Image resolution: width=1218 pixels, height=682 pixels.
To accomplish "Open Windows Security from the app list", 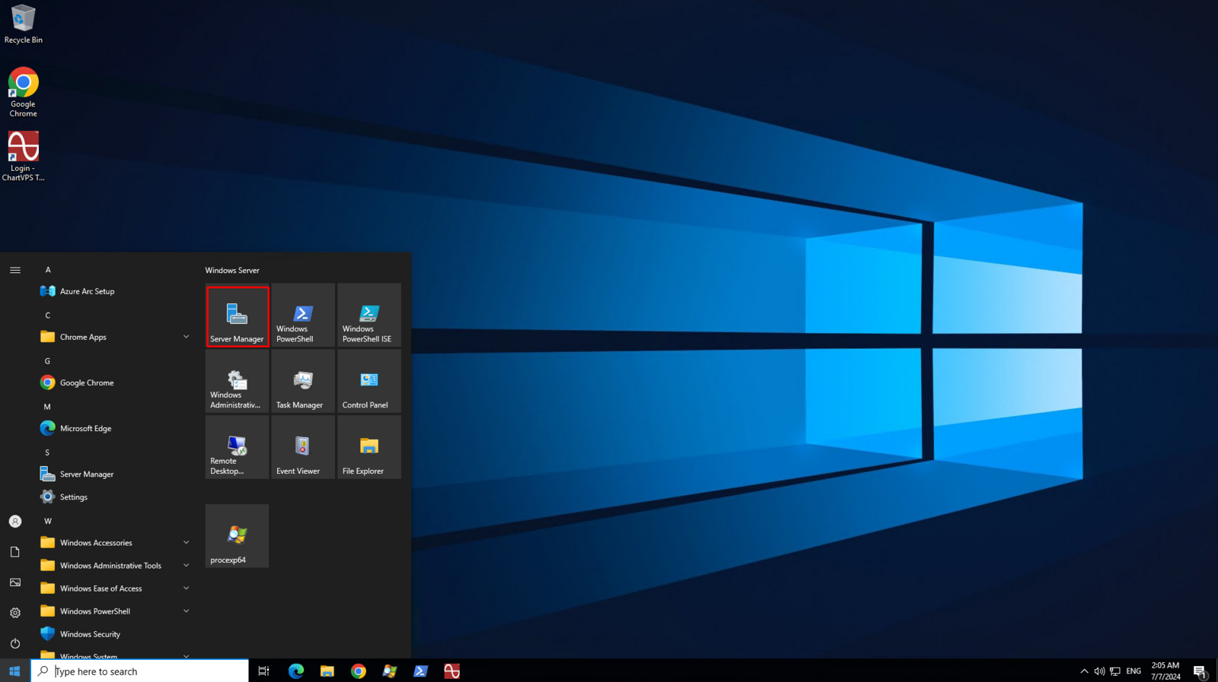I will [x=90, y=634].
